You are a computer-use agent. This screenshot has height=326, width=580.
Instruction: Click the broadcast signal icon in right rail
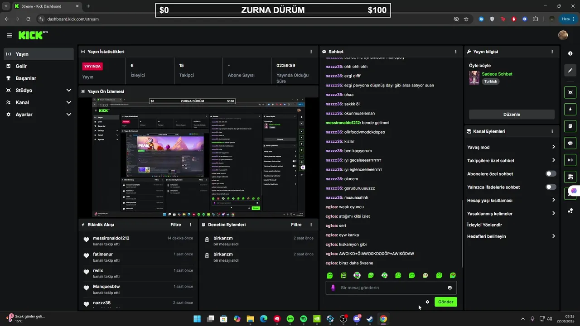(x=570, y=160)
